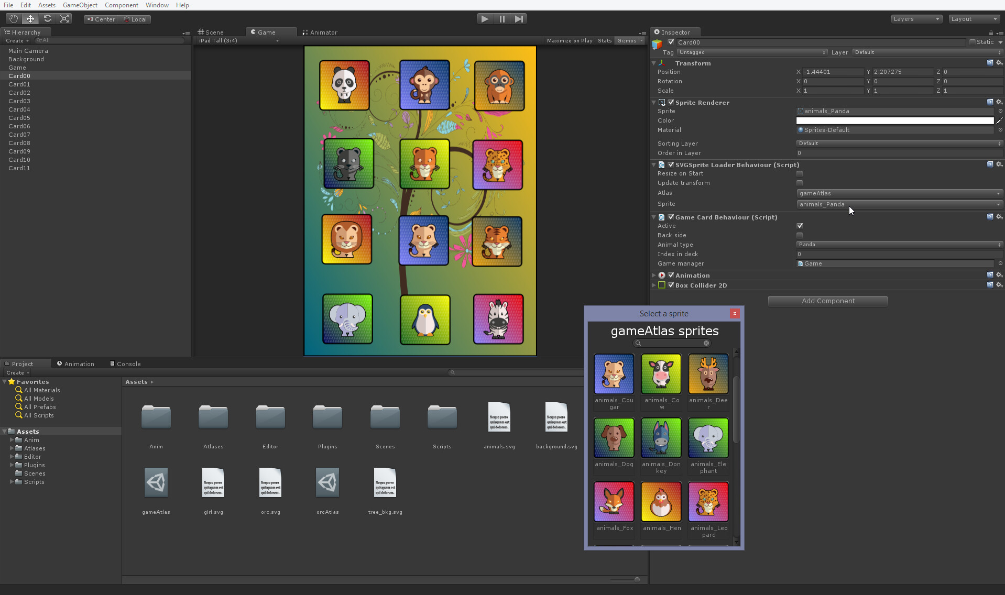Screen dimensions: 1005x595
Task: Open the Transform component gear menu
Action: (1000, 63)
